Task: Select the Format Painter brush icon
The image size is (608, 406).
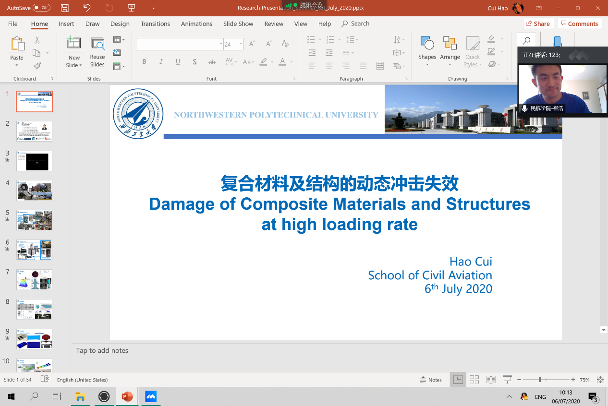Action: click(37, 66)
